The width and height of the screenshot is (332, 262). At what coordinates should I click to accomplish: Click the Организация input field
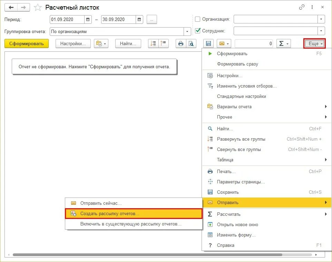(276, 19)
